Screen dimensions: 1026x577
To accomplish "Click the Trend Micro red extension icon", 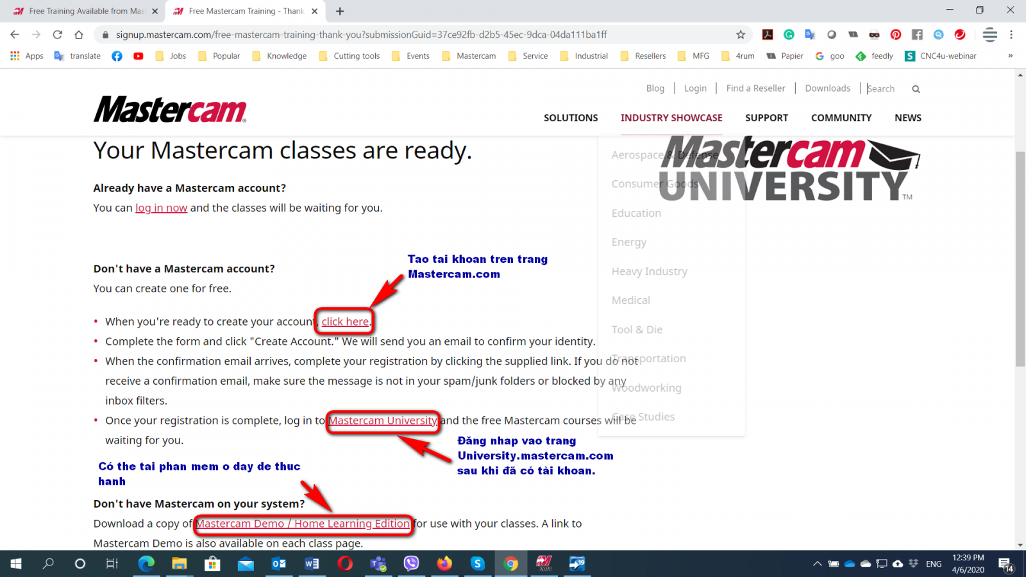I will pyautogui.click(x=960, y=35).
